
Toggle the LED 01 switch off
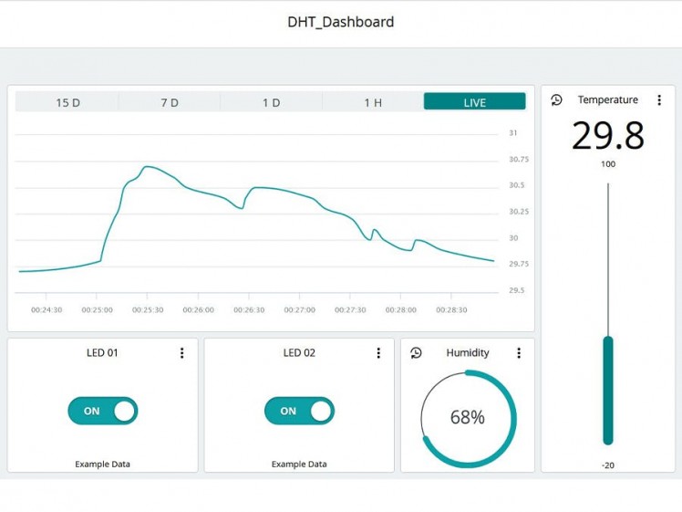[102, 411]
